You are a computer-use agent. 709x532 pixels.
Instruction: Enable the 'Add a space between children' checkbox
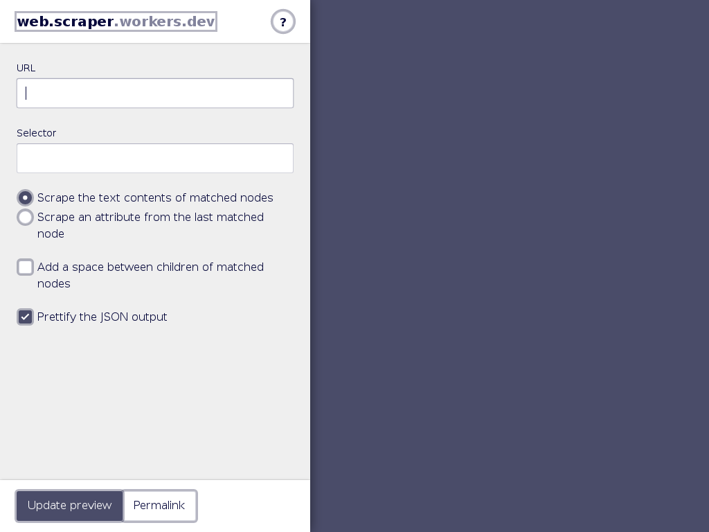pos(26,267)
